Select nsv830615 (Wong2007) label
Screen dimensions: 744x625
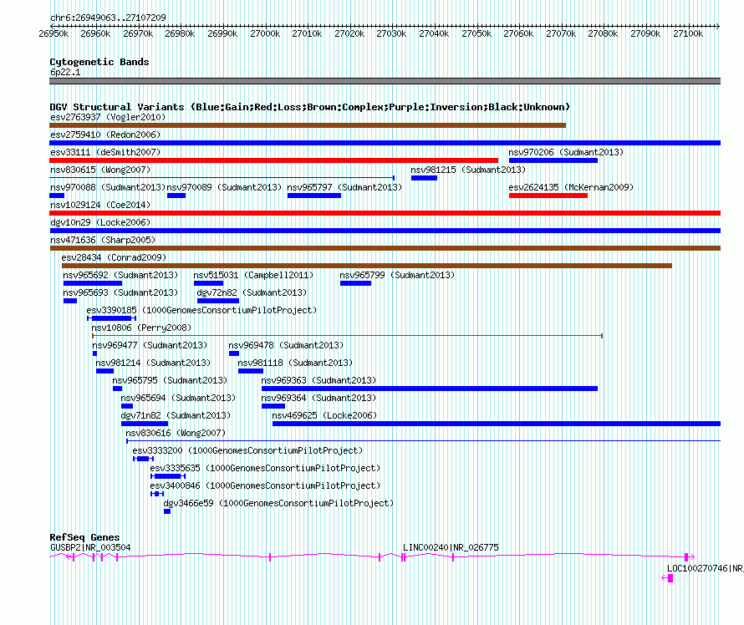click(100, 170)
